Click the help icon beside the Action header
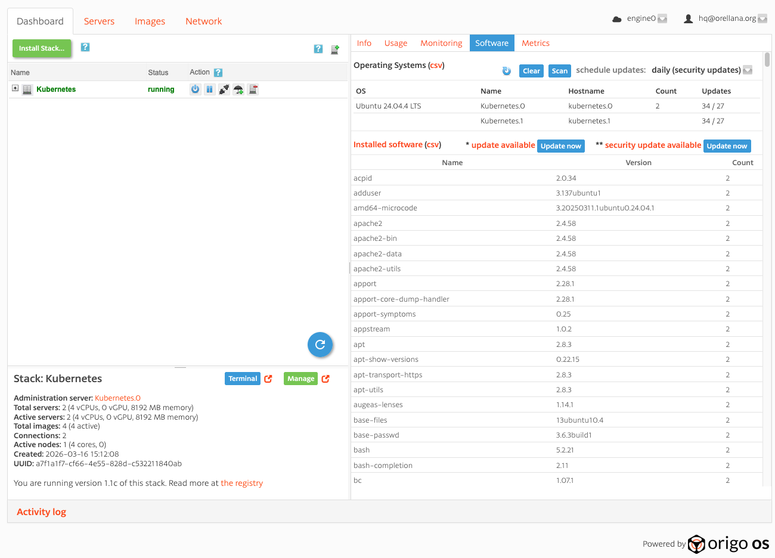 218,73
